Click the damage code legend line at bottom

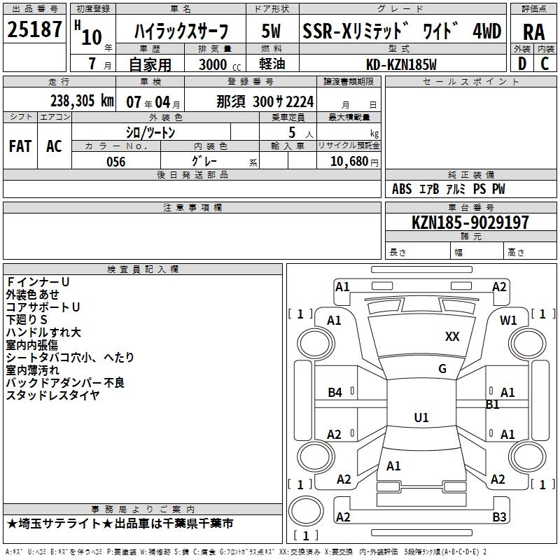(246, 552)
